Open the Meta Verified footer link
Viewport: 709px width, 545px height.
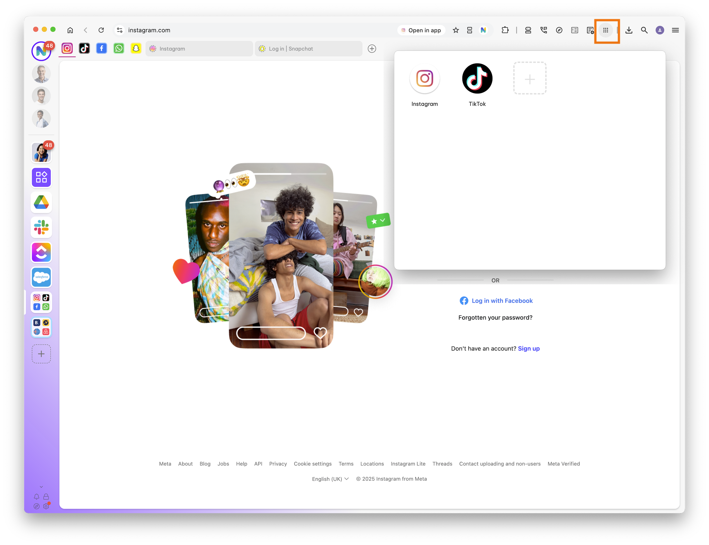pos(564,464)
